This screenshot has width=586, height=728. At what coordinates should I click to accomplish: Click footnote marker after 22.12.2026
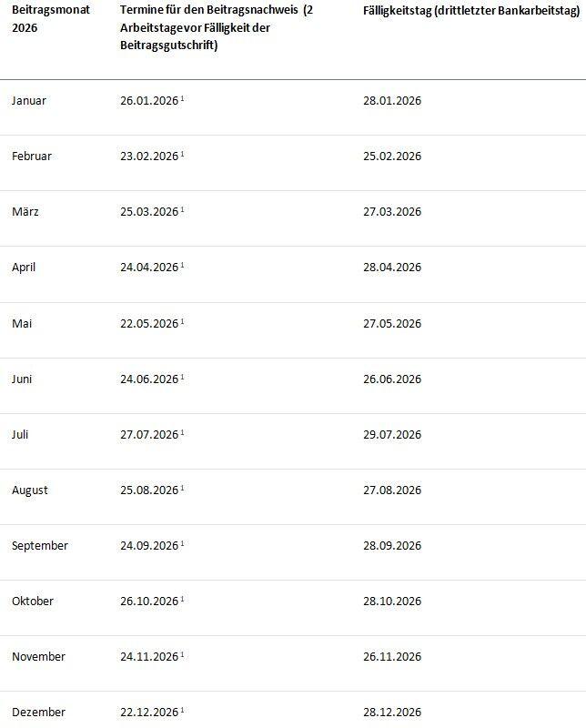(x=182, y=710)
